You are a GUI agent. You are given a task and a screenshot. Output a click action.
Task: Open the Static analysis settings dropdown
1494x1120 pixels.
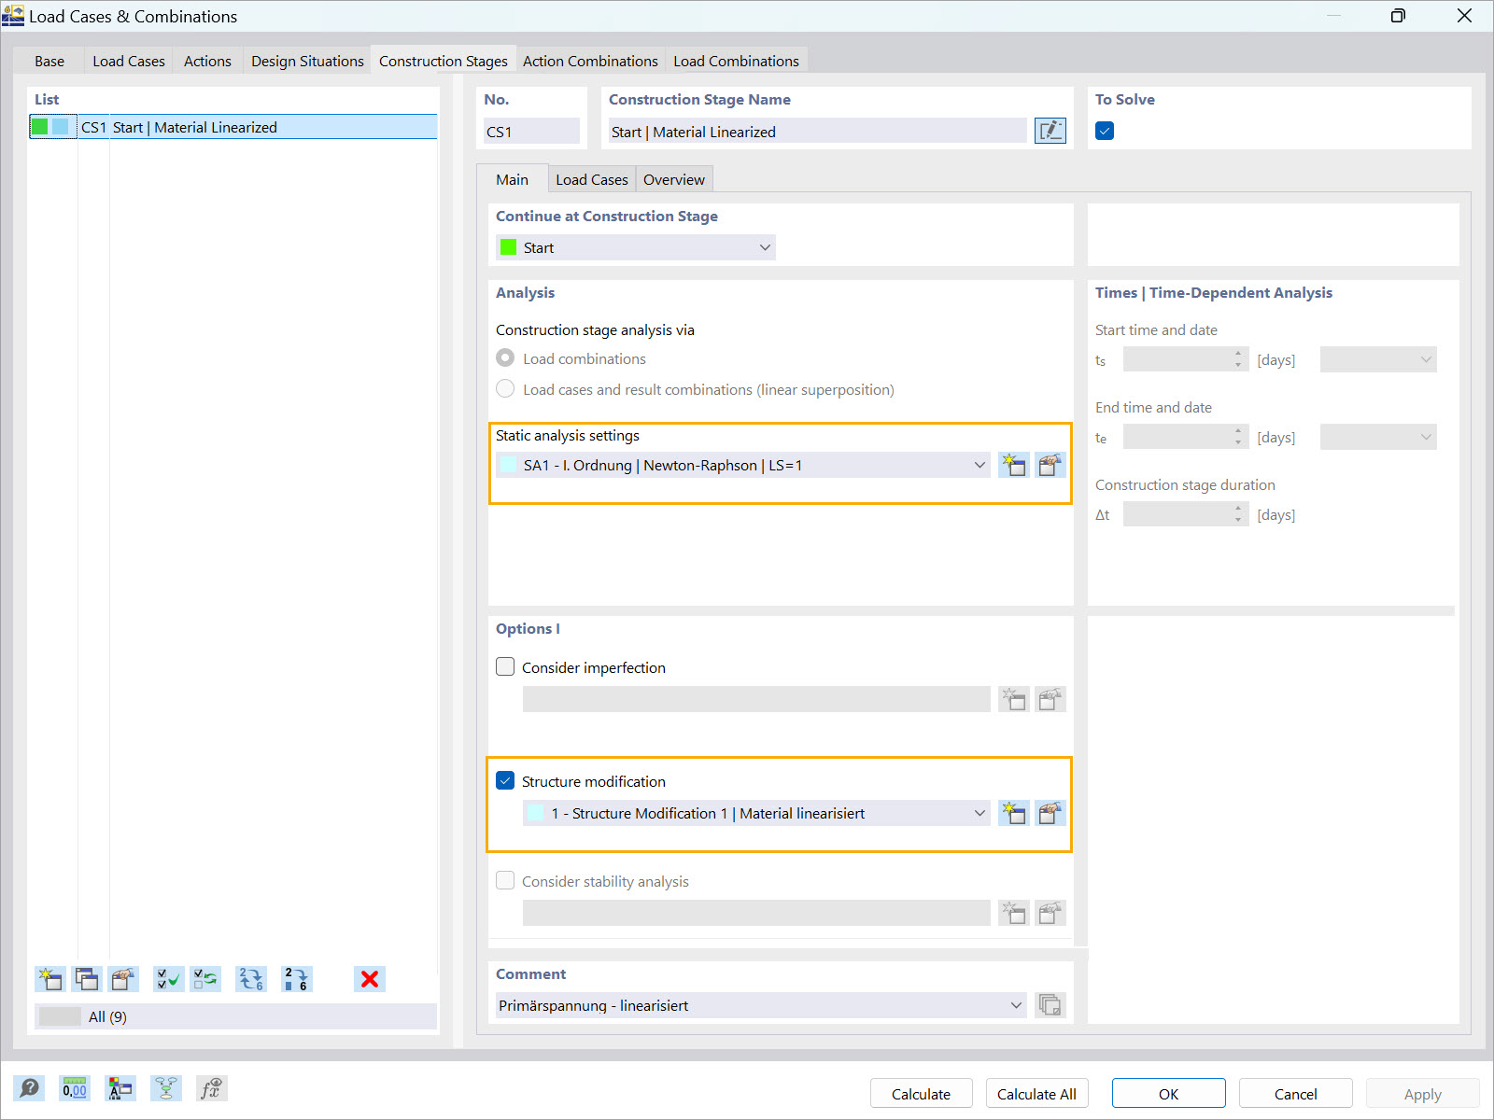743,465
